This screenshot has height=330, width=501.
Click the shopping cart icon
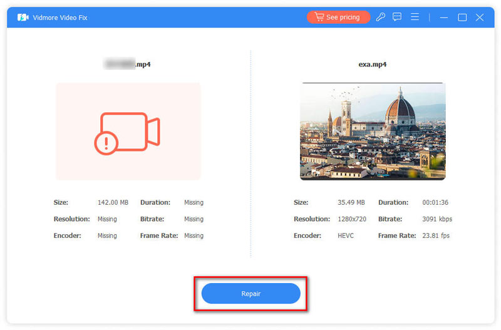click(x=319, y=18)
